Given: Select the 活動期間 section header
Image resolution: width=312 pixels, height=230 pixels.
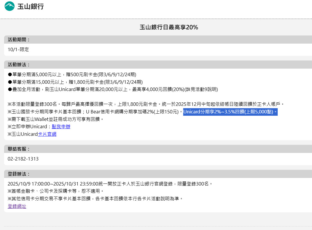Looking at the screenshot, I should pyautogui.click(x=19, y=40).
